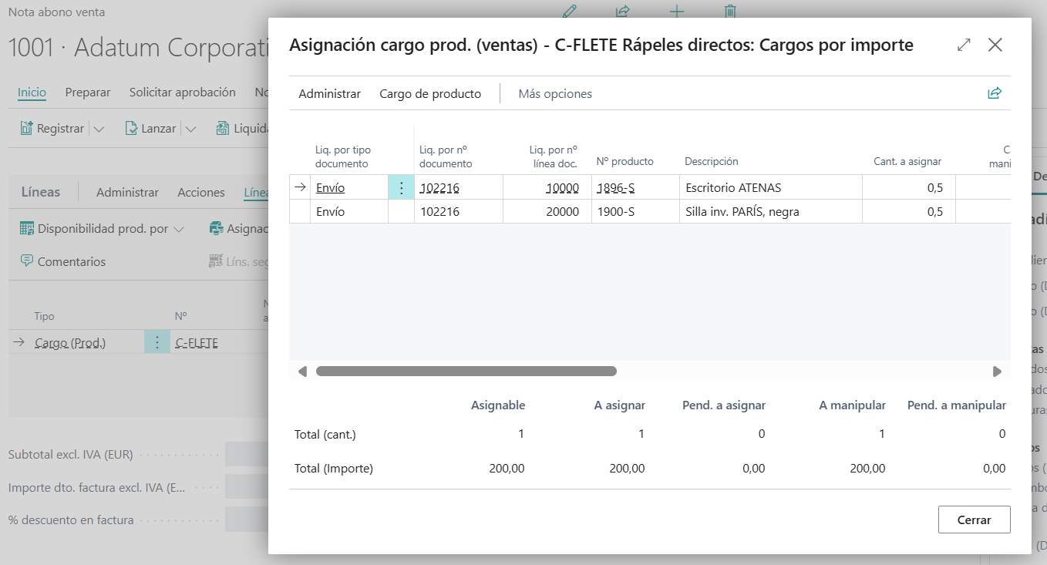Image resolution: width=1047 pixels, height=565 pixels.
Task: Switch to the Preparar tab
Action: click(x=88, y=92)
